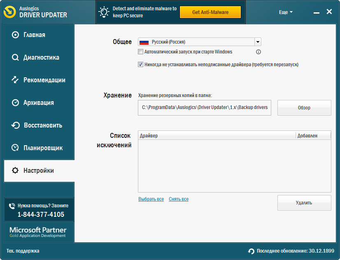
Task: Expand the language dropdown arrow
Action: pos(258,42)
